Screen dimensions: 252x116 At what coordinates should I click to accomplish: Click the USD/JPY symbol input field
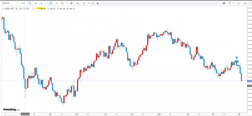tap(8, 3)
